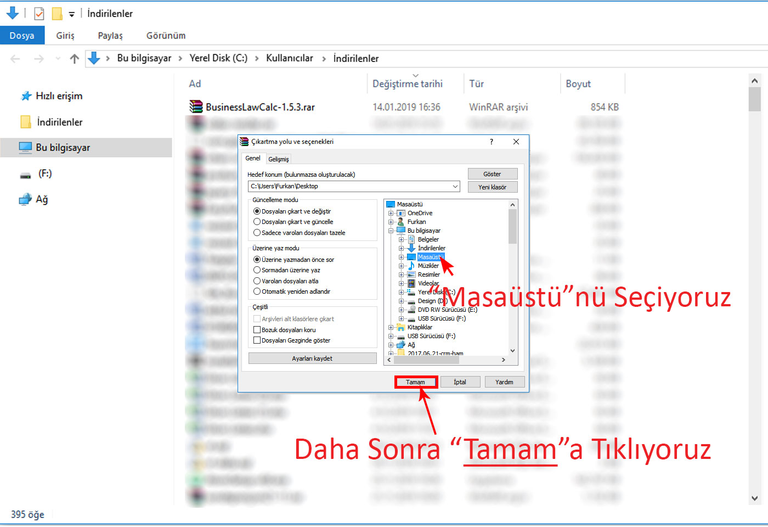The image size is (768, 527).
Task: Click the WinRAR icon in dialog title bar
Action: (245, 142)
